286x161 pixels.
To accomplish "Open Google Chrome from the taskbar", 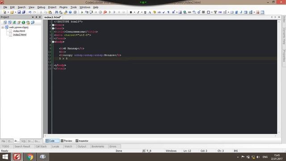I will (x=30, y=157).
